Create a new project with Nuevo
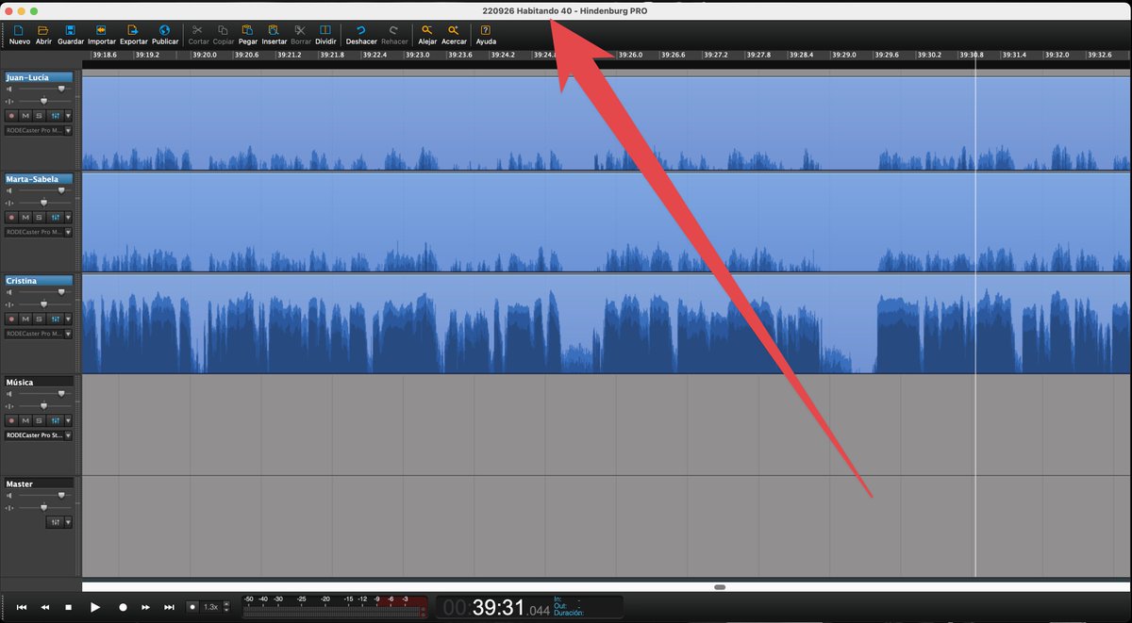Image resolution: width=1132 pixels, height=623 pixels. coord(19,35)
